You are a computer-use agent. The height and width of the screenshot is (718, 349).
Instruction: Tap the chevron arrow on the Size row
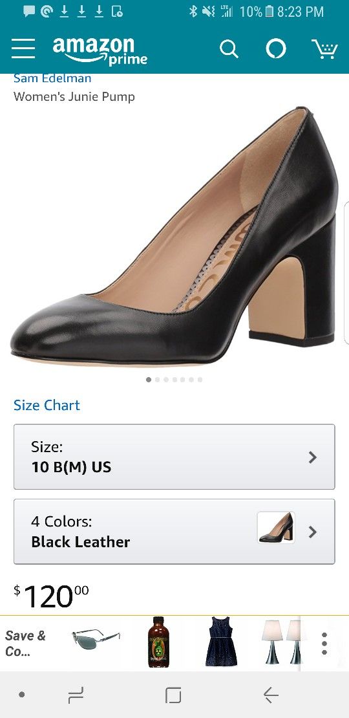point(312,457)
